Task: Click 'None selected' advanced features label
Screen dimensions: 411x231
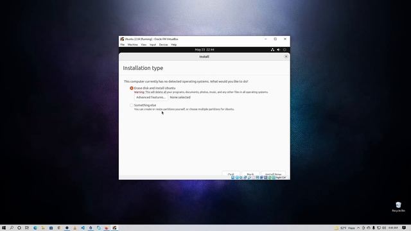Action: (x=180, y=98)
